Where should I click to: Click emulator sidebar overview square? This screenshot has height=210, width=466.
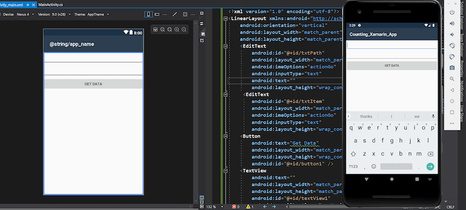coord(452,112)
